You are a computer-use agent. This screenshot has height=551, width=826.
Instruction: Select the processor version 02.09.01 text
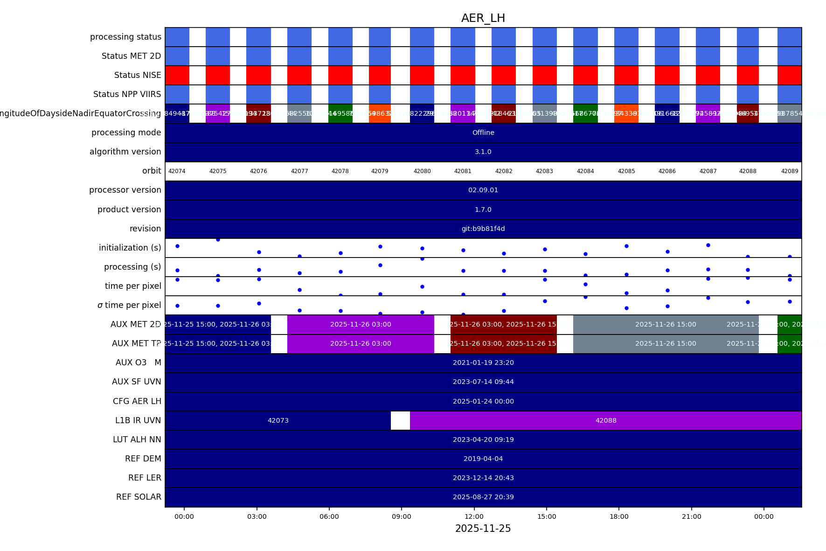coord(483,190)
